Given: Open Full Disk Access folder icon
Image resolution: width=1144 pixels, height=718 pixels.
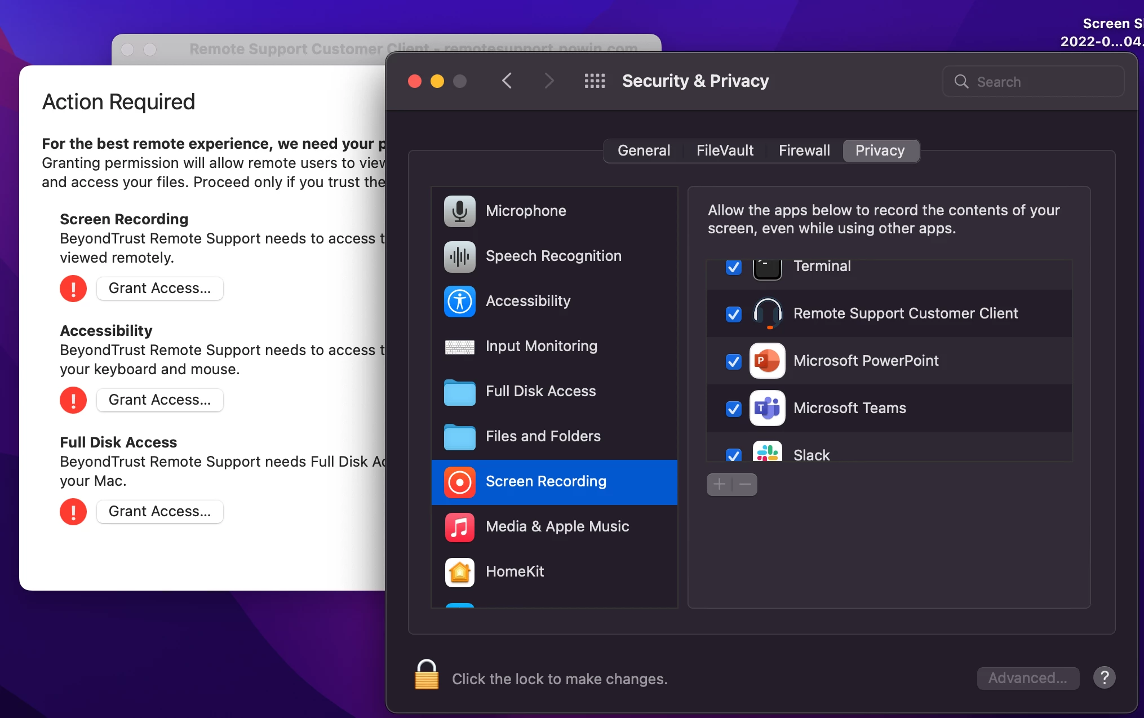Looking at the screenshot, I should coord(459,392).
